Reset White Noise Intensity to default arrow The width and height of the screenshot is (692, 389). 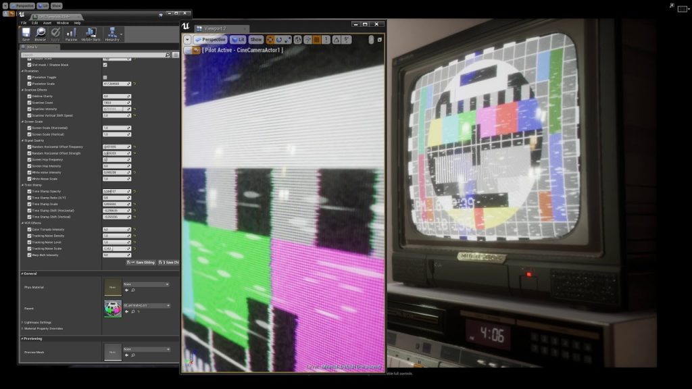point(134,172)
